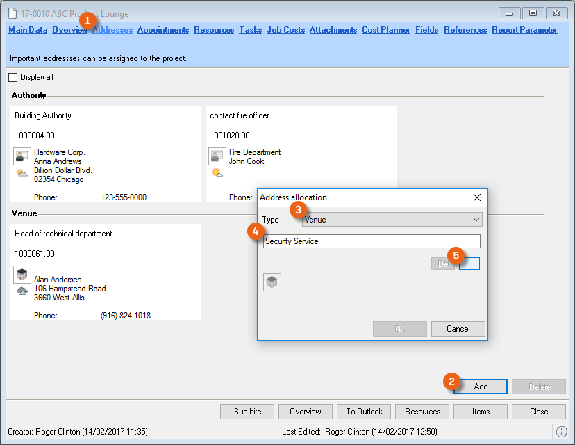Click the info icon in status bar

point(562,432)
